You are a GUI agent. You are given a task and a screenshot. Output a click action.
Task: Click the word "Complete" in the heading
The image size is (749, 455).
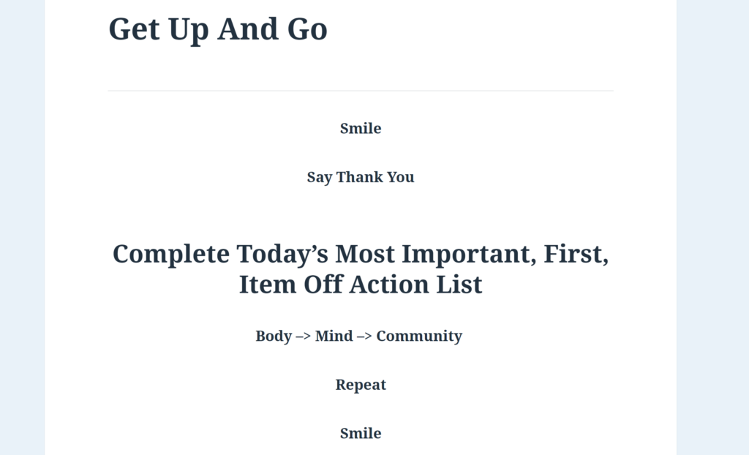click(x=170, y=255)
